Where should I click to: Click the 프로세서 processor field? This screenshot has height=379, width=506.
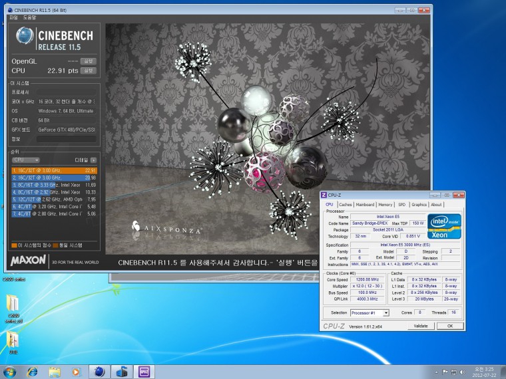[x=67, y=92]
